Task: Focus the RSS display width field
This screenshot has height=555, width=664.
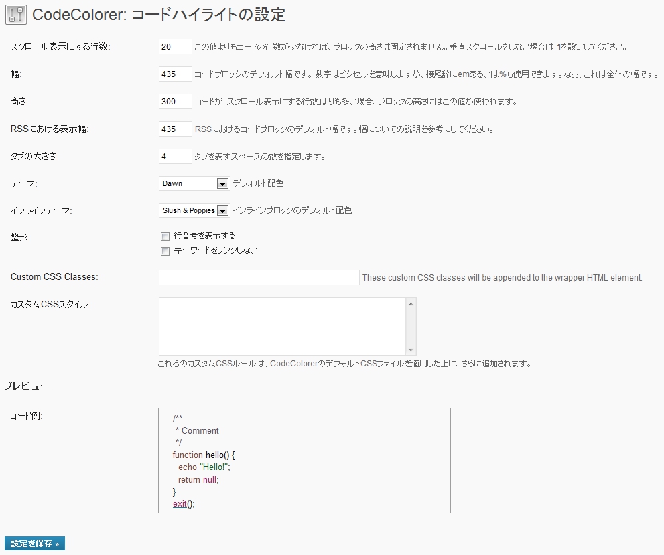Action: pos(176,129)
